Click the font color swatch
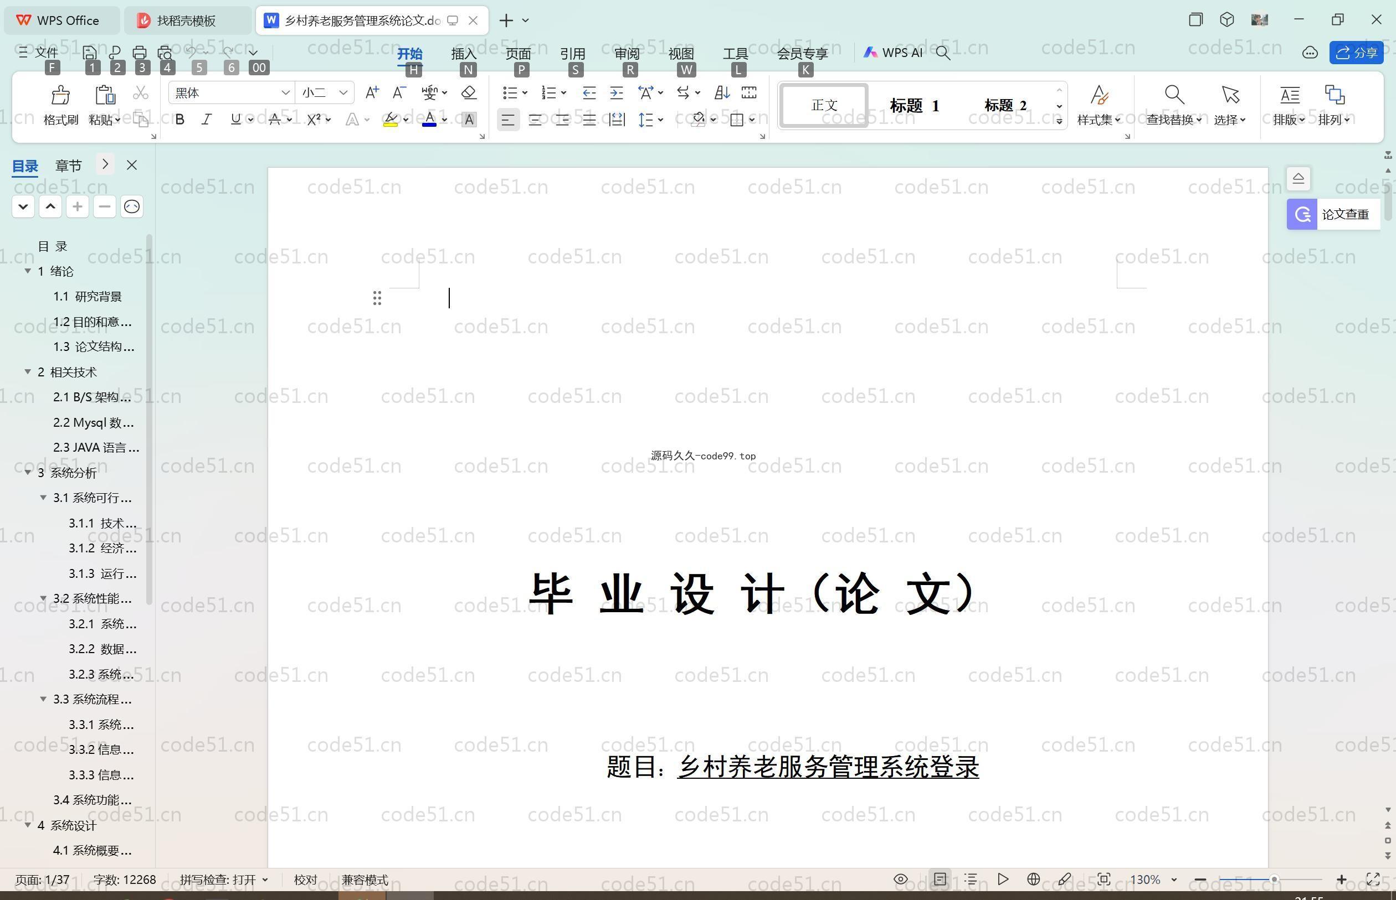The width and height of the screenshot is (1396, 900). [429, 120]
